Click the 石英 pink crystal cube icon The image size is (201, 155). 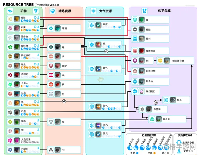click(x=17, y=28)
